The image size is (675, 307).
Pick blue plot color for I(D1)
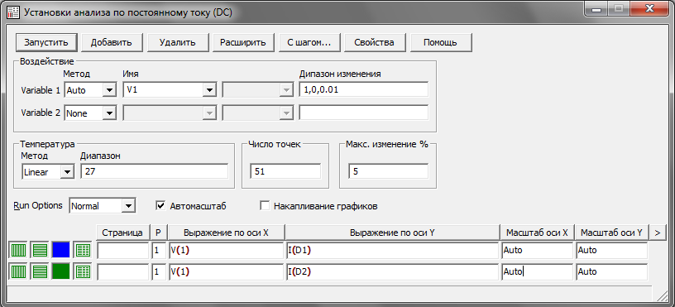pos(60,250)
